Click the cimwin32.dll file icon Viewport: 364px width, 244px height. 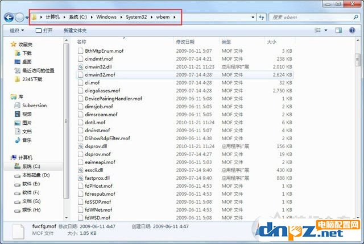coord(80,67)
